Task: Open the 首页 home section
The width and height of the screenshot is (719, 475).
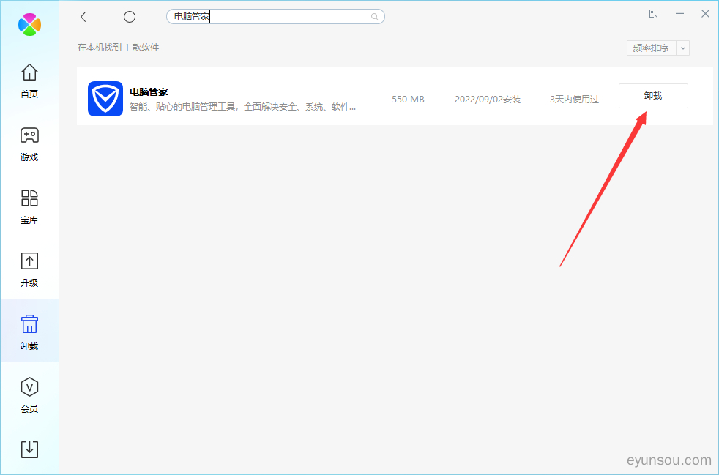Action: (x=29, y=81)
